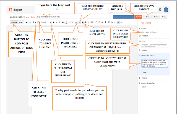
Task: Insert an image into the post
Action: pyautogui.click(x=79, y=22)
